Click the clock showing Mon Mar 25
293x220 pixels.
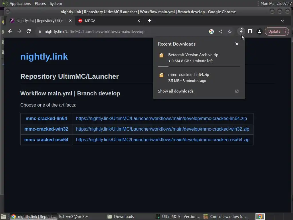pyautogui.click(x=276, y=3)
